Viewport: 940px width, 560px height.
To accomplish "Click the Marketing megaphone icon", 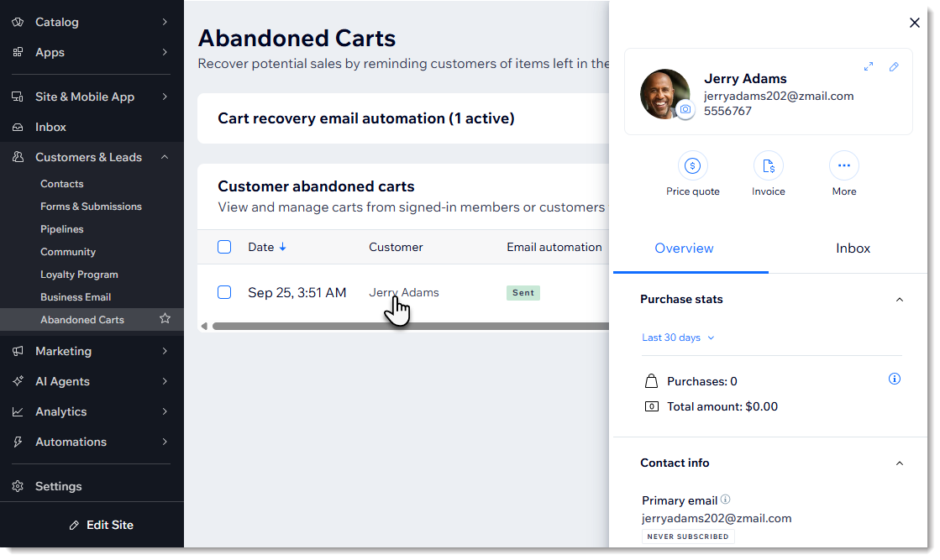I will 18,351.
